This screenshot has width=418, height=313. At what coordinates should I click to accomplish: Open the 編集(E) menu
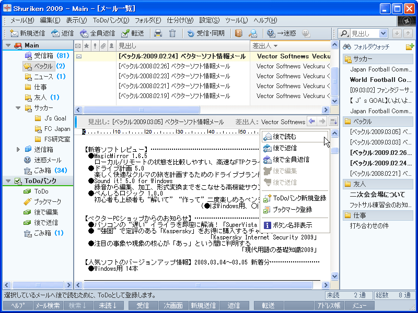[50, 20]
